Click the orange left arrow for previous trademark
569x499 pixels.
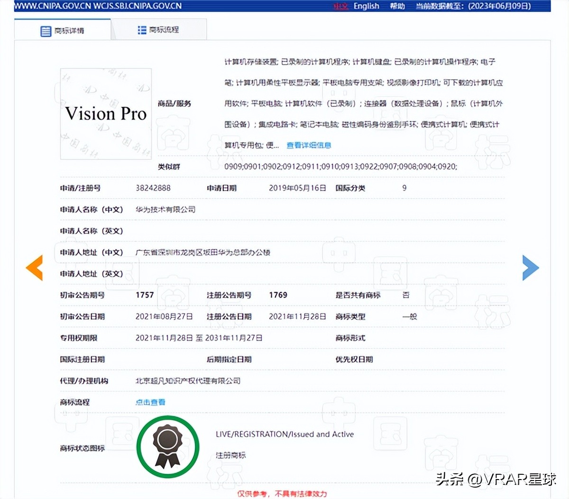34,268
